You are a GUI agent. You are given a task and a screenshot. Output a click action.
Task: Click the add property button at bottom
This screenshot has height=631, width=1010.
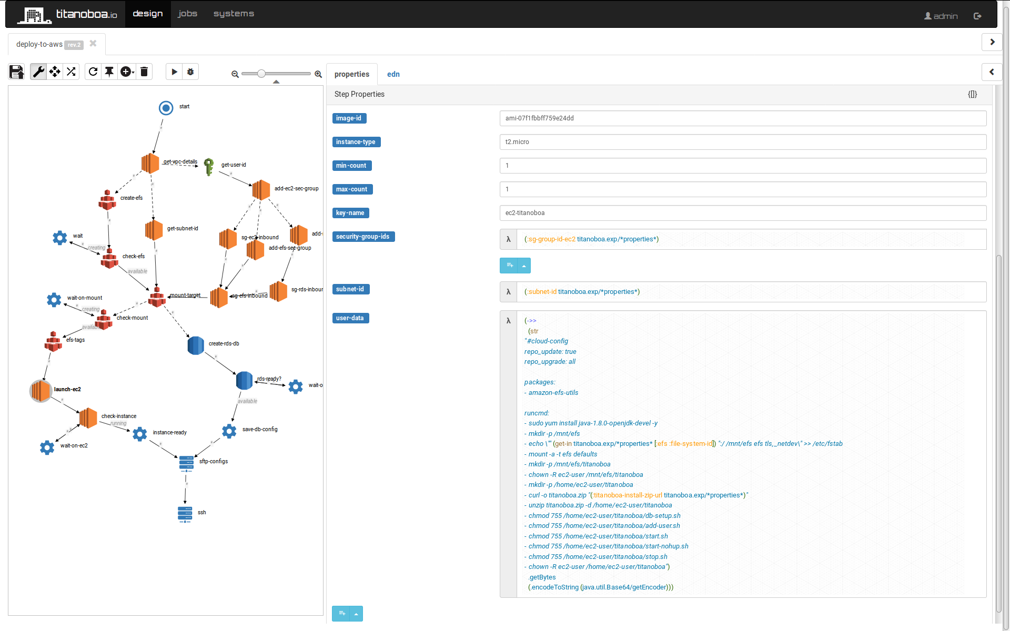click(341, 613)
